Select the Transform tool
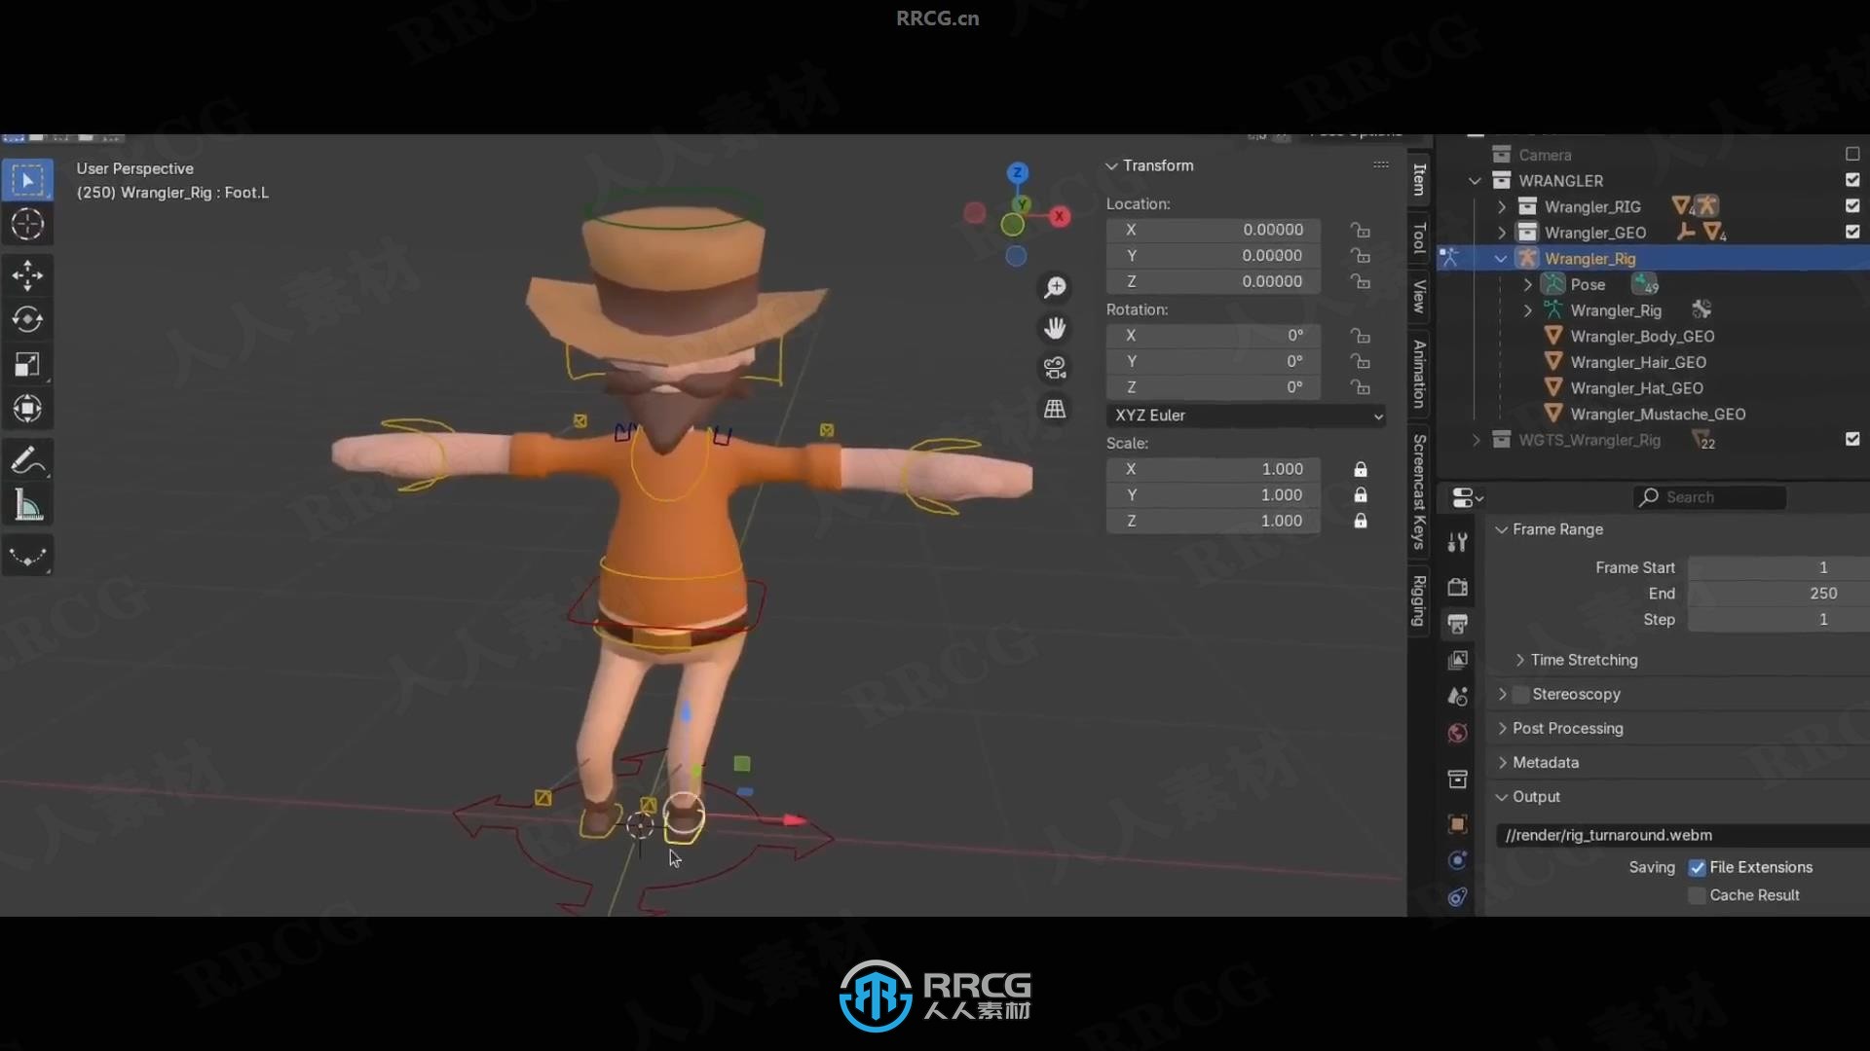Screen dimensions: 1870x1051 click(x=27, y=409)
